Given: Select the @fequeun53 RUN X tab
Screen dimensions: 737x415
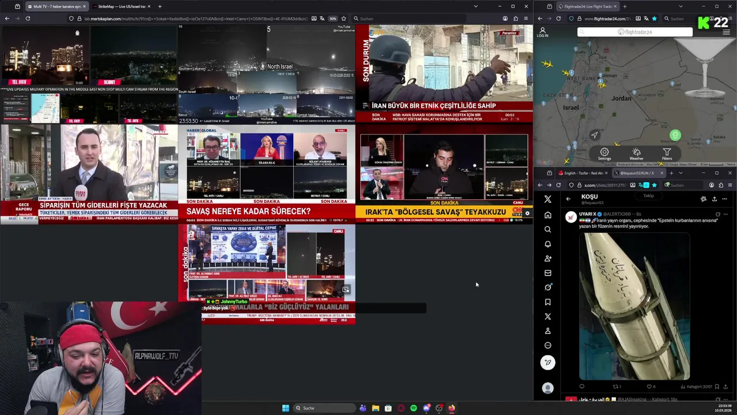Looking at the screenshot, I should tap(638, 173).
